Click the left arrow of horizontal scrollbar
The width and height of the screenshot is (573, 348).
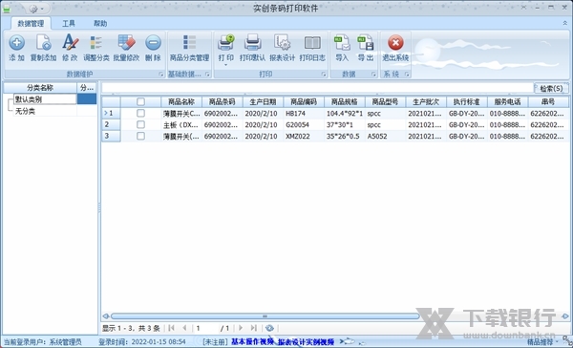tap(106, 315)
